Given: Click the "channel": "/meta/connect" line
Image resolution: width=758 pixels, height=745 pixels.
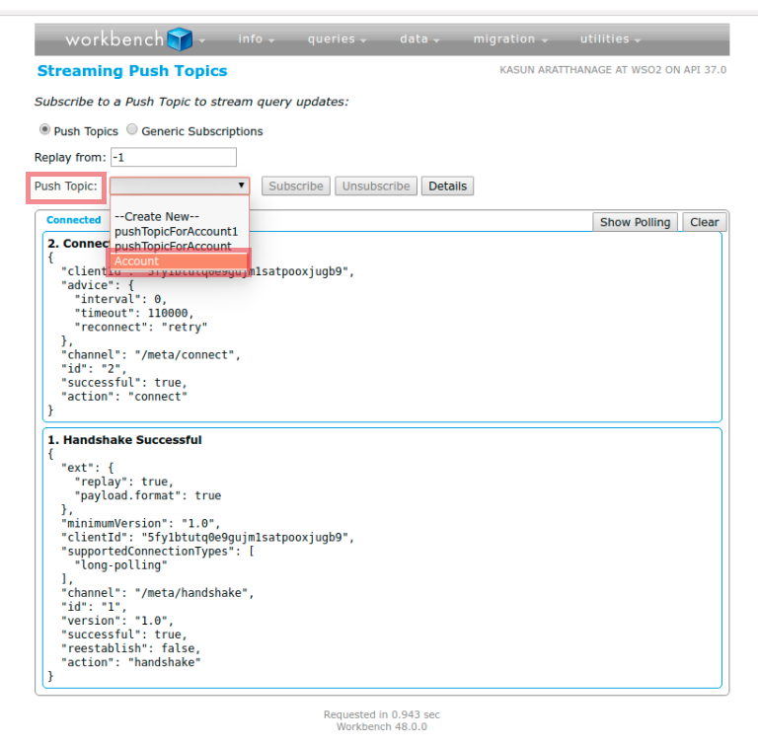Looking at the screenshot, I should pos(151,355).
